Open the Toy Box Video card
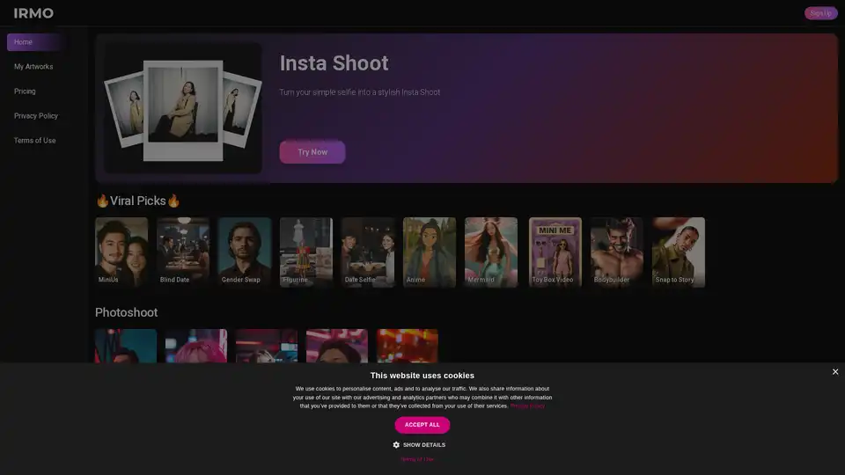The width and height of the screenshot is (845, 475). [x=555, y=252]
